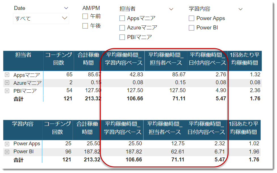Click the 1.32 cell in Appsマニア row
Viewport: 277px width, 173px height.
255,75
